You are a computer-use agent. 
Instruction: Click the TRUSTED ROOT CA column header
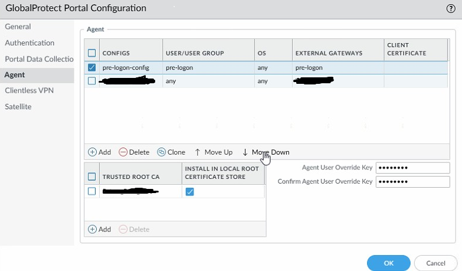tap(131, 177)
